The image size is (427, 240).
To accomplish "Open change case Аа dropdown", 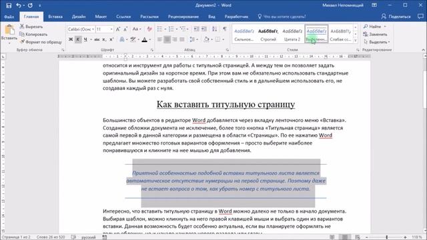I will pos(137,29).
